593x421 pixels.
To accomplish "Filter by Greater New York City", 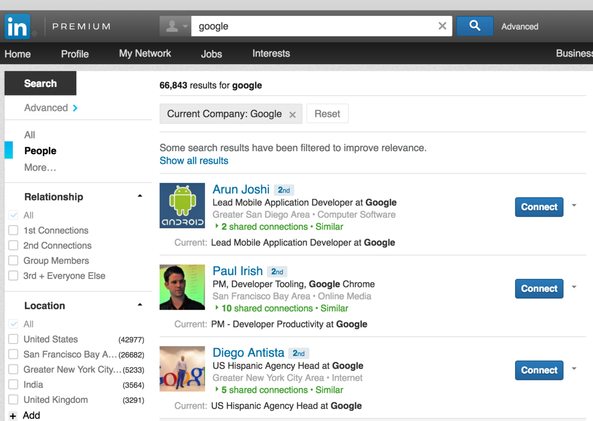I will [x=14, y=369].
